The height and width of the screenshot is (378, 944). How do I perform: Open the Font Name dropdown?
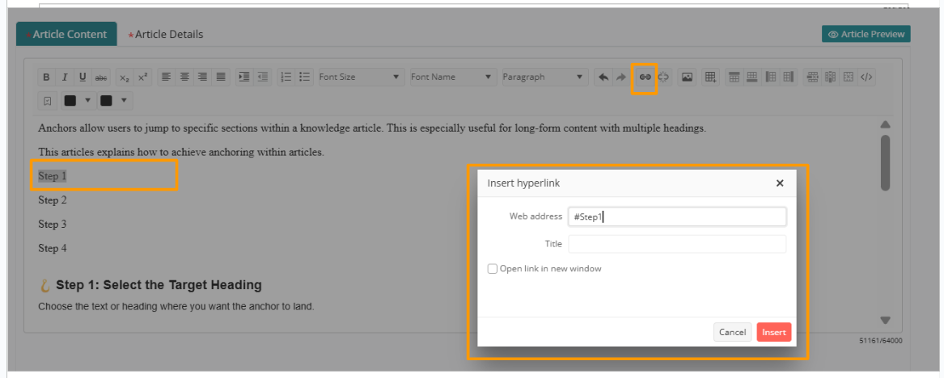point(451,78)
